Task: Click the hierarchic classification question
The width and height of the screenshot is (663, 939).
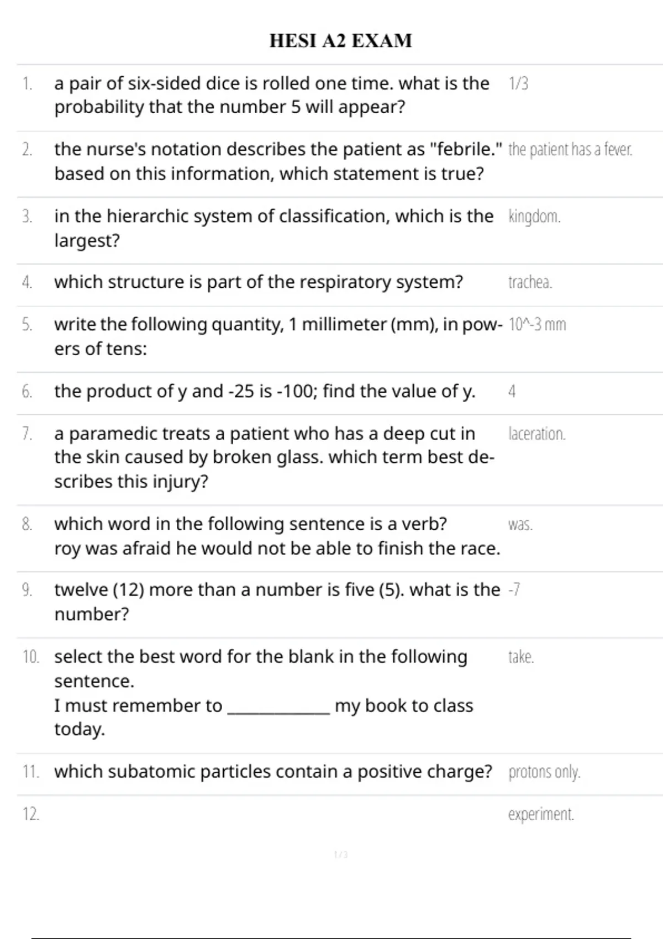Action: [x=273, y=228]
